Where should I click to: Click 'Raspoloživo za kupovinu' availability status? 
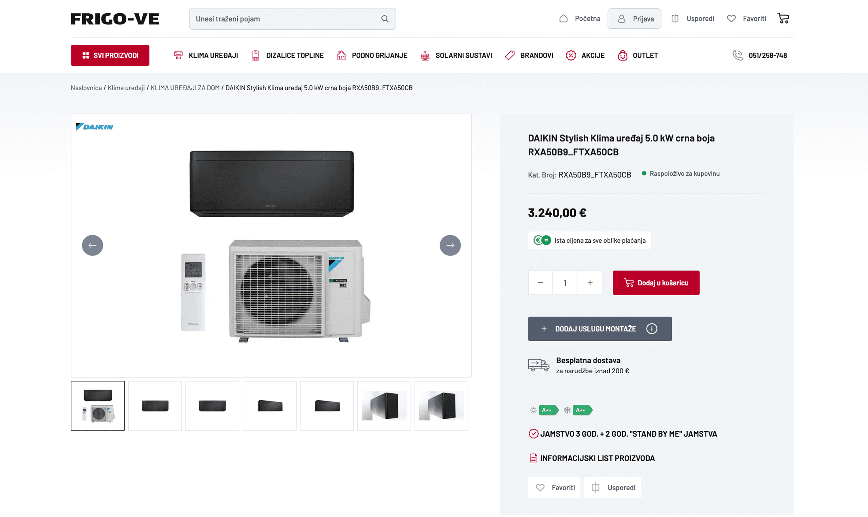[x=685, y=174]
